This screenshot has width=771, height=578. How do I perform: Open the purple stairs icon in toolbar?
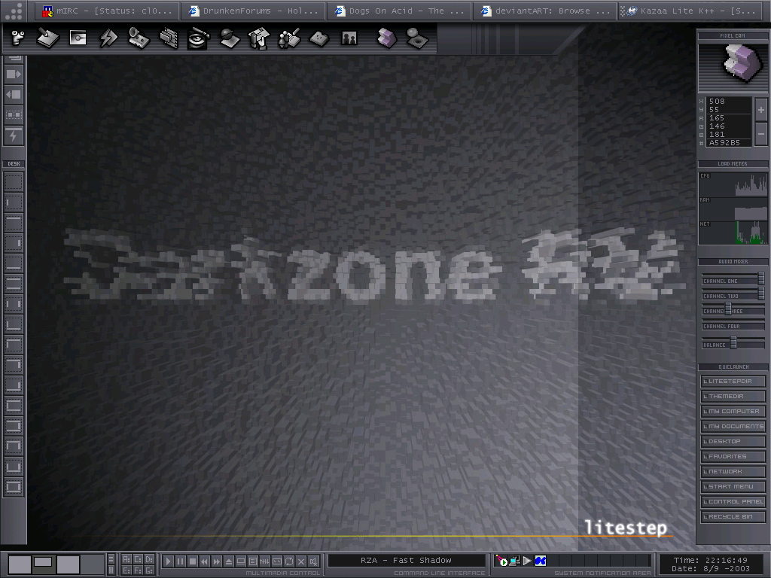click(385, 38)
